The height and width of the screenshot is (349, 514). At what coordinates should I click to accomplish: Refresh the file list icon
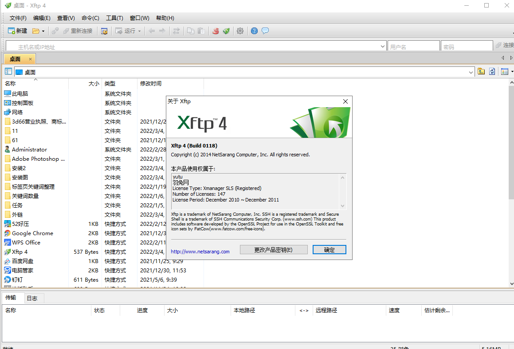coord(492,72)
